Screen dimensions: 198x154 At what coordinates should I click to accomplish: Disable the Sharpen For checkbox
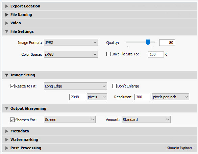(x=12, y=120)
